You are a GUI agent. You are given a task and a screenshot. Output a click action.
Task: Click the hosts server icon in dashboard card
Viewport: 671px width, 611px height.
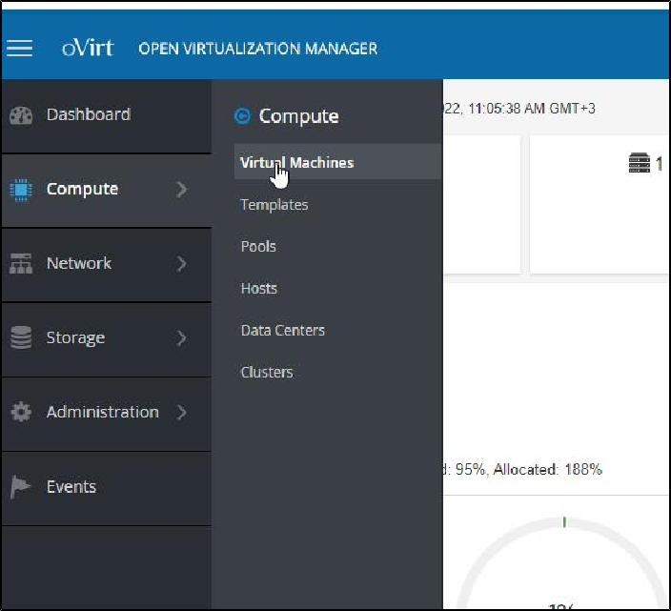click(639, 164)
